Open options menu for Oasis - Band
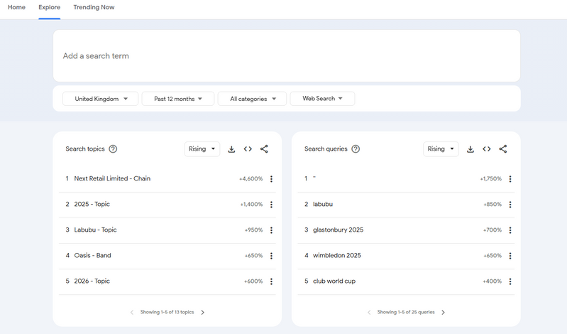Viewport: 567px width, 334px height. click(271, 256)
